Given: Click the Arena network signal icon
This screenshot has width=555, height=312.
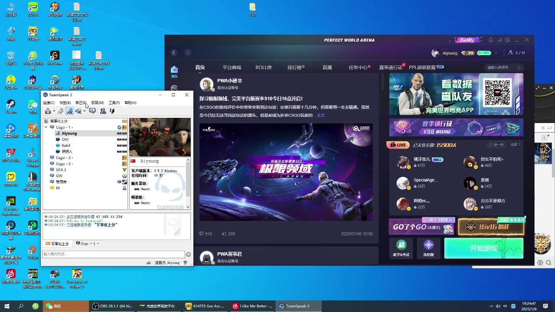Looking at the screenshot, I should [x=499, y=40].
